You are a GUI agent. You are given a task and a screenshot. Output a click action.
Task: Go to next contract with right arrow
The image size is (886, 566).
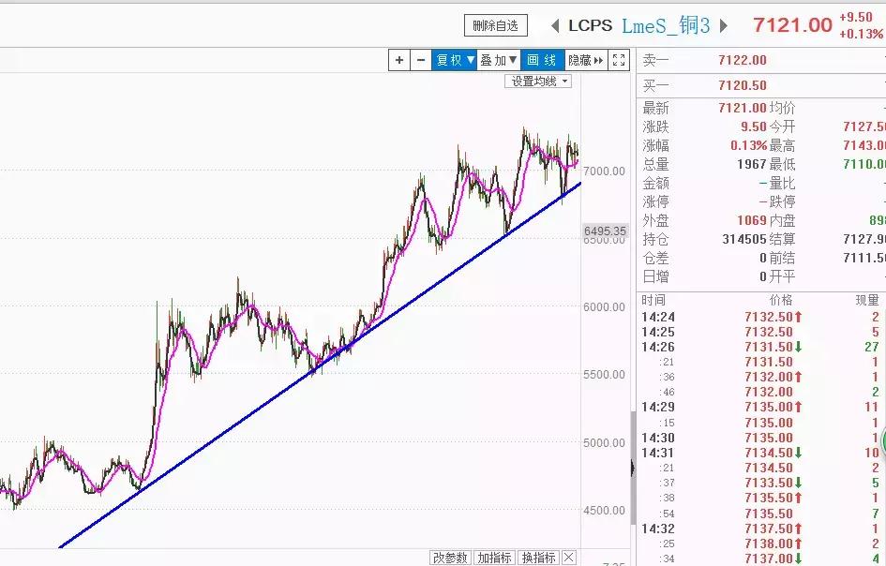coord(724,25)
